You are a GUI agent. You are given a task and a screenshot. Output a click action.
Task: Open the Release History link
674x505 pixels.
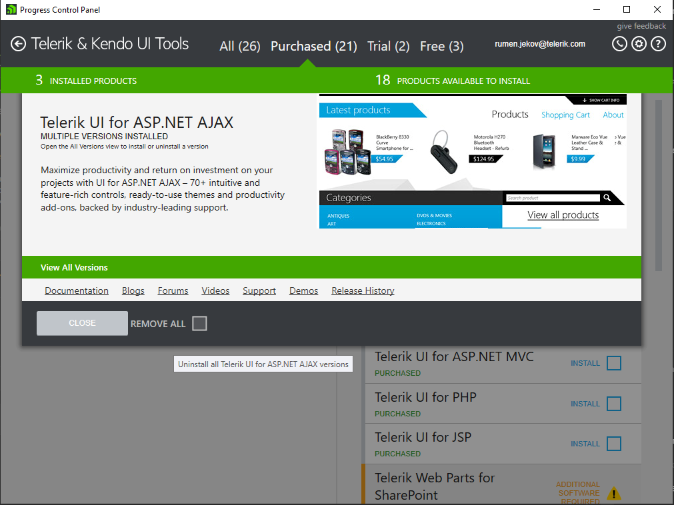[x=363, y=290]
